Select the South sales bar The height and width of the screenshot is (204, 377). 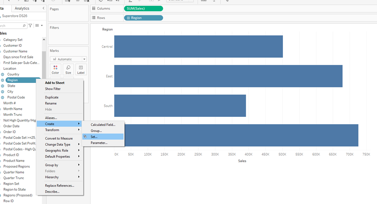(x=180, y=106)
